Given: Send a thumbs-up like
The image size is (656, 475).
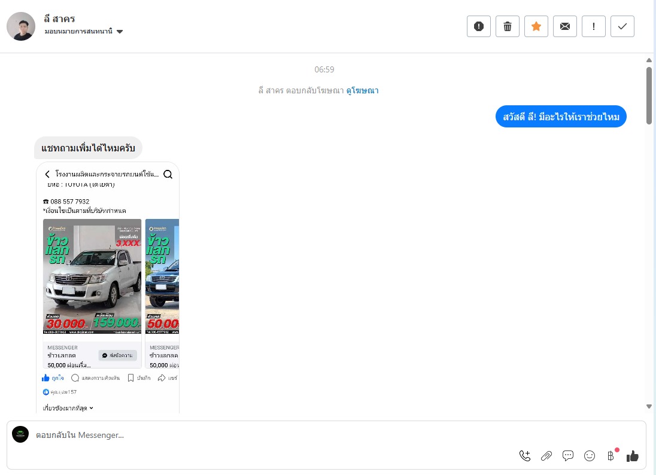Looking at the screenshot, I should click(633, 456).
